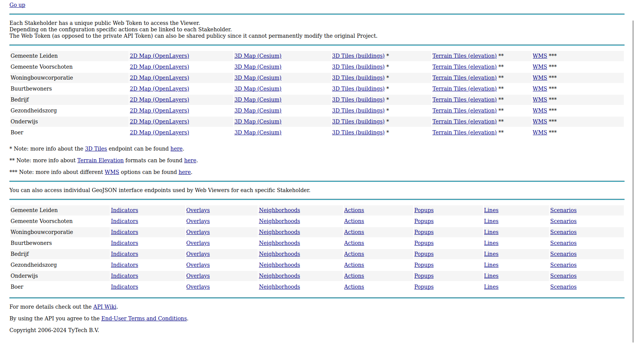Open Terrain Tiles (elevation) for Buurtbewoners
634x343 pixels.
(x=464, y=89)
